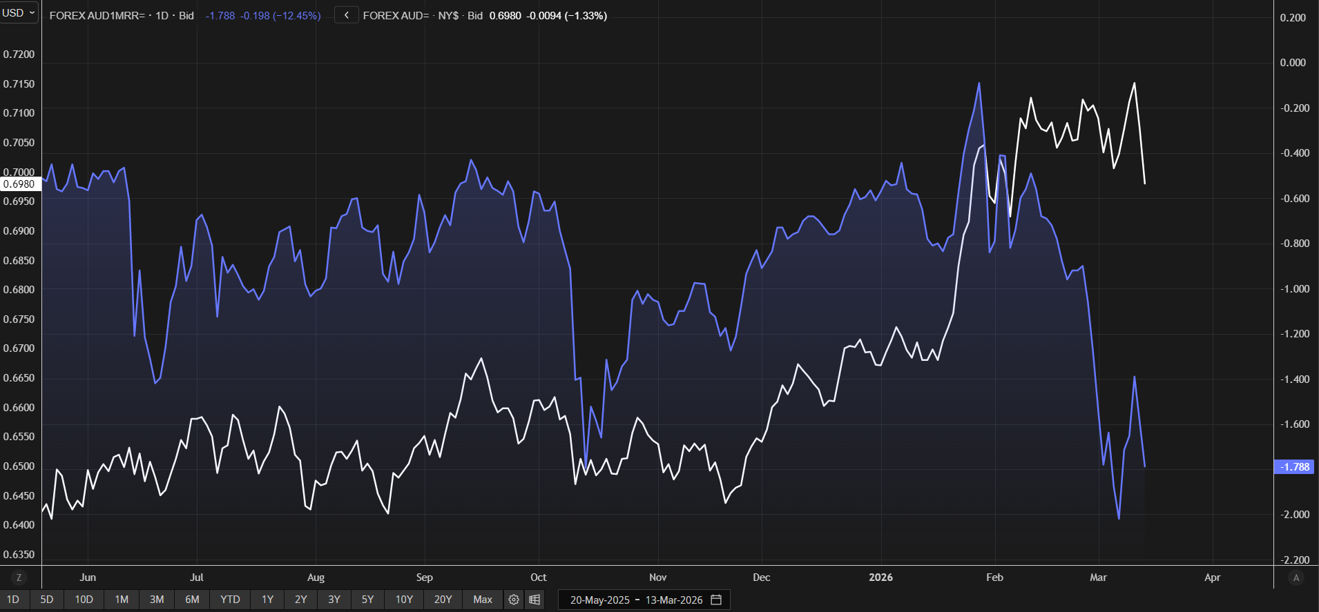Image resolution: width=1319 pixels, height=612 pixels.
Task: Click the Z zoom reset button
Action: click(x=19, y=578)
